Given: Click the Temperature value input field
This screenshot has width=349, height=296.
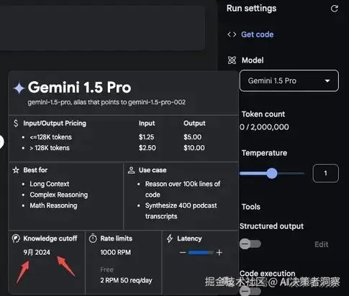Looking at the screenshot, I should [326, 173].
